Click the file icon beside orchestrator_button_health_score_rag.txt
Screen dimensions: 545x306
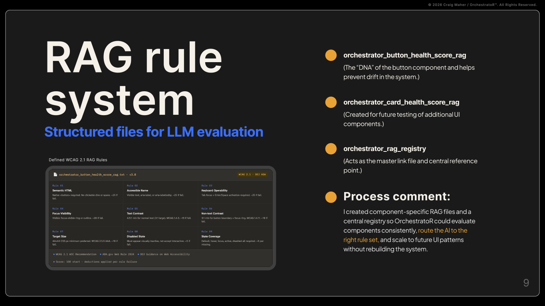point(55,175)
